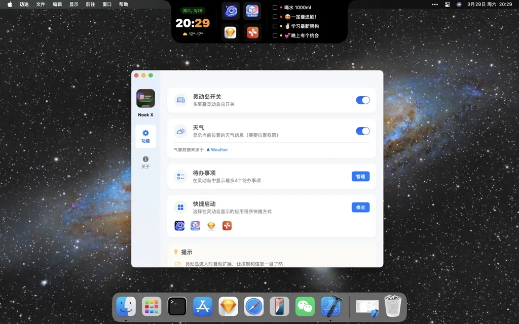
Task: Open the 文件 menu in menu bar
Action: point(41,4)
